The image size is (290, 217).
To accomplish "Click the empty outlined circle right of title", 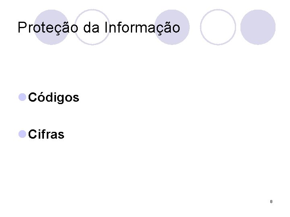I will (x=217, y=27).
